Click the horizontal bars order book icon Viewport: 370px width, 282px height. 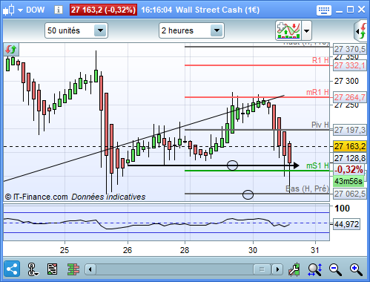click(x=73, y=269)
